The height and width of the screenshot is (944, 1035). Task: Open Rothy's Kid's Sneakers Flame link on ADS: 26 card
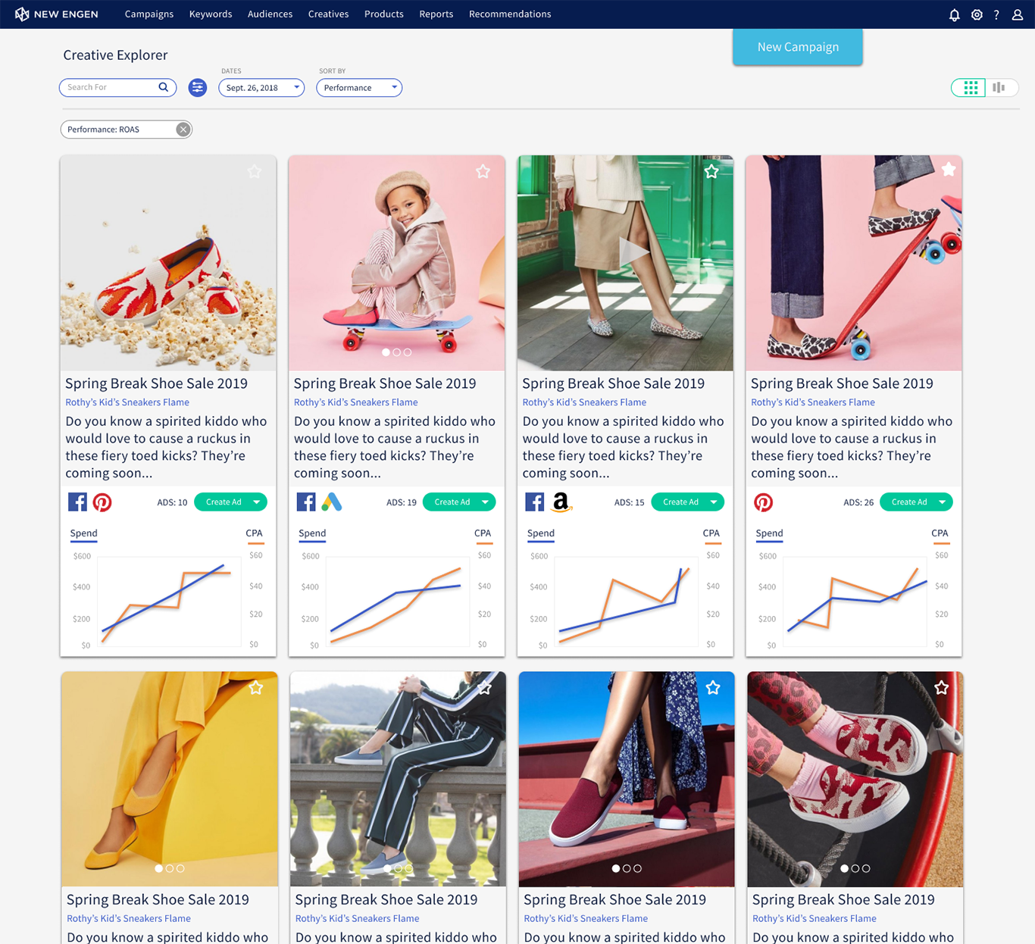(813, 402)
